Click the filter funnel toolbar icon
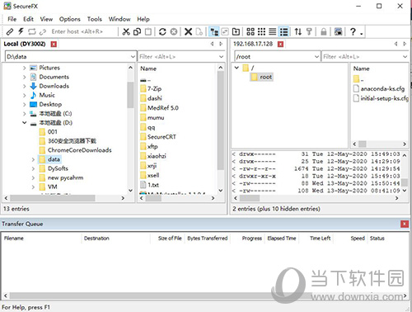Image resolution: width=412 pixels, height=312 pixels. click(x=309, y=31)
